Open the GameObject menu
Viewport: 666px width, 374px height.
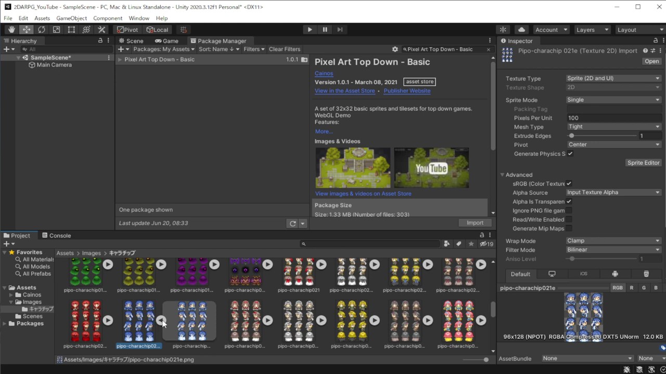click(71, 18)
